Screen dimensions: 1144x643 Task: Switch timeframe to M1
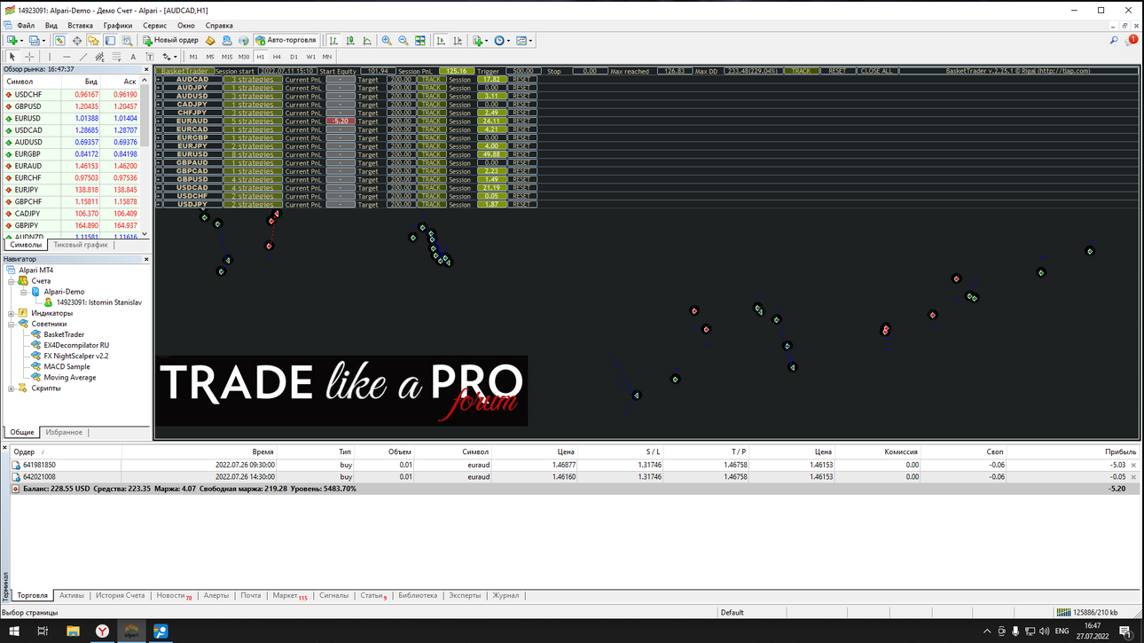pos(193,57)
